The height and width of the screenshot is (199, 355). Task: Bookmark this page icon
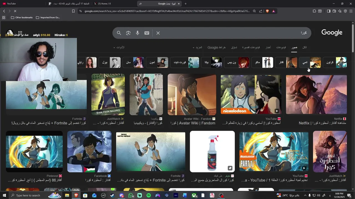coord(73,11)
